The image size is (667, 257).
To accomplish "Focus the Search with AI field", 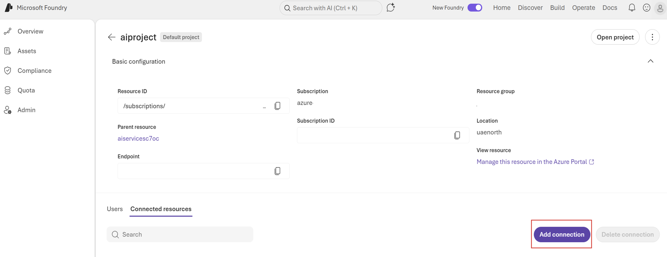I will (331, 8).
